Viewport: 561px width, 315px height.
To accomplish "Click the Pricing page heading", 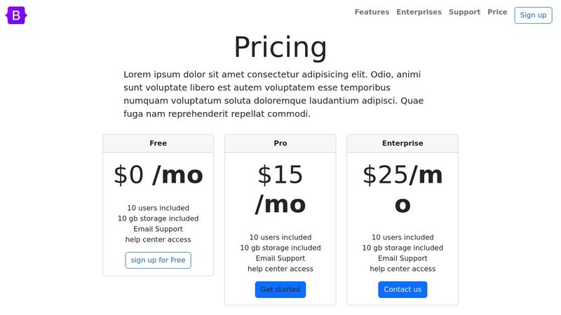I will tap(280, 47).
